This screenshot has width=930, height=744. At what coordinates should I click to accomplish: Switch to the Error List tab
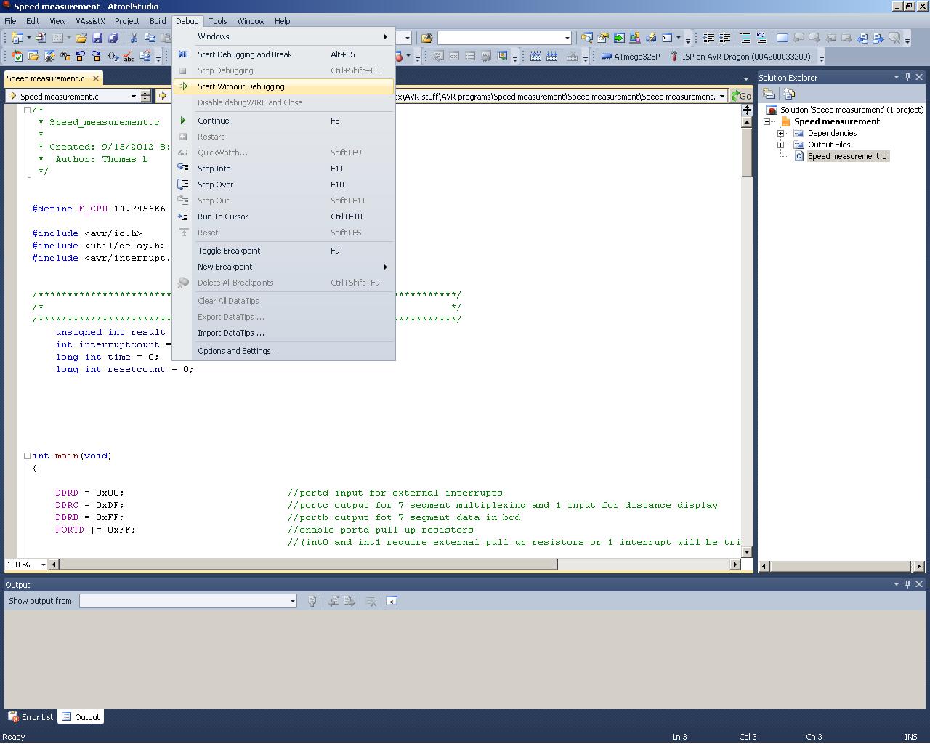(x=31, y=717)
